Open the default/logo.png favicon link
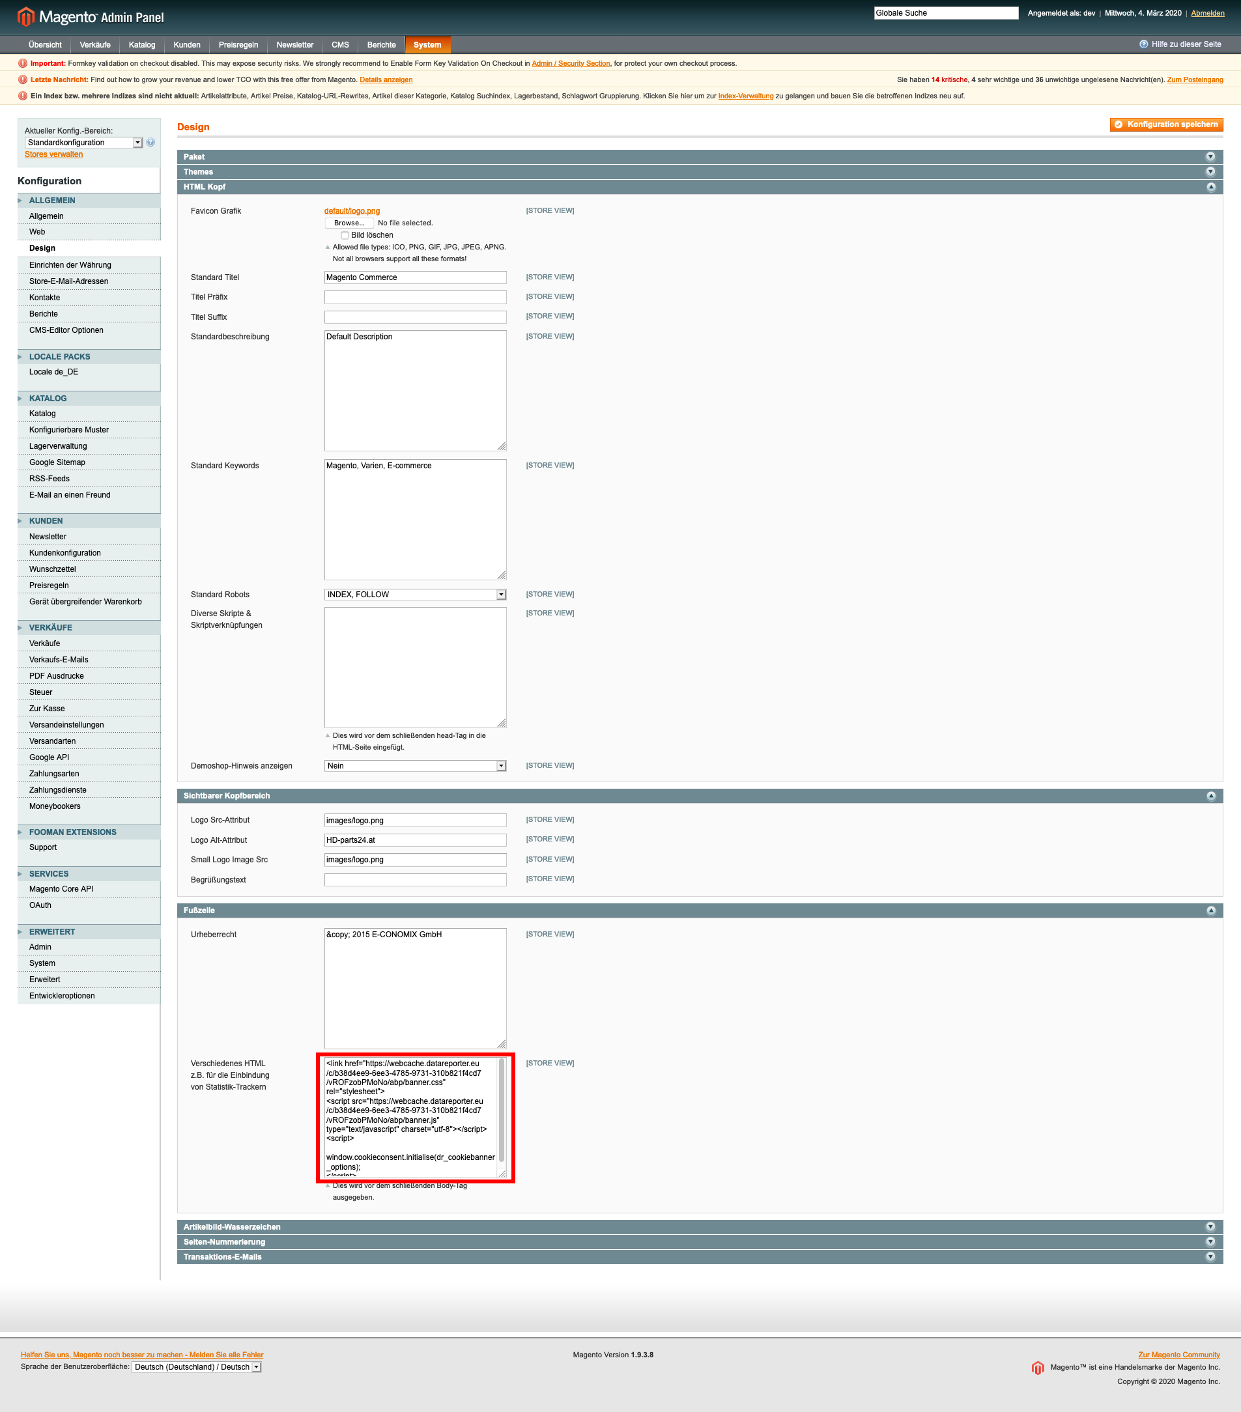 tap(352, 211)
